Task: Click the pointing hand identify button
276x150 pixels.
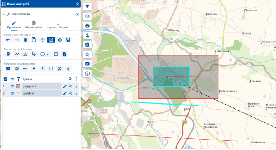Action: 87,35
